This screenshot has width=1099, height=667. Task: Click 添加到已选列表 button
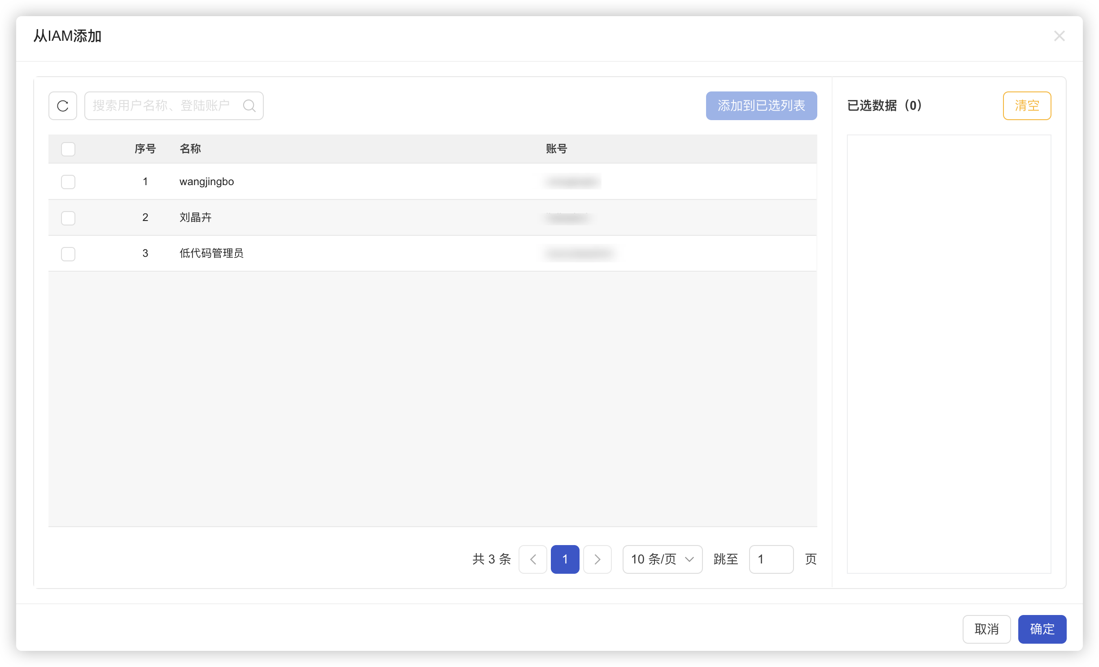click(x=761, y=106)
